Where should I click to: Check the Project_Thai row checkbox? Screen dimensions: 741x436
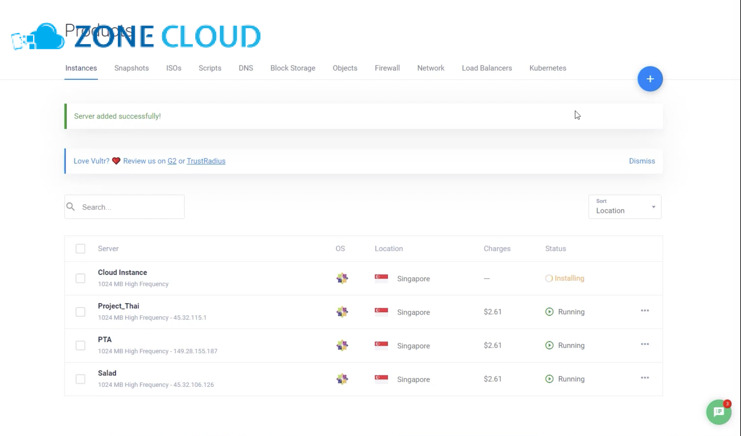coord(80,312)
